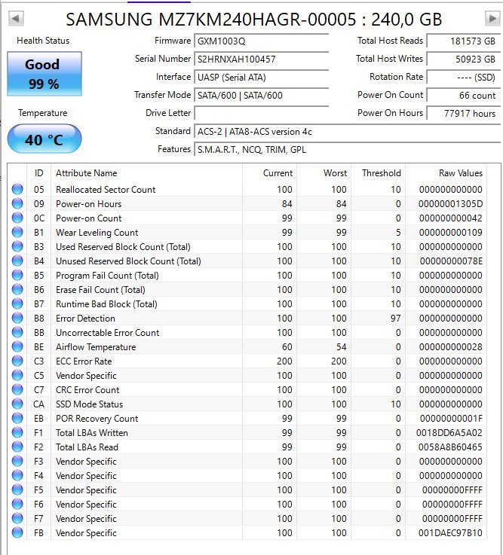Click status orb for F5 Vendor Specific

17,489
